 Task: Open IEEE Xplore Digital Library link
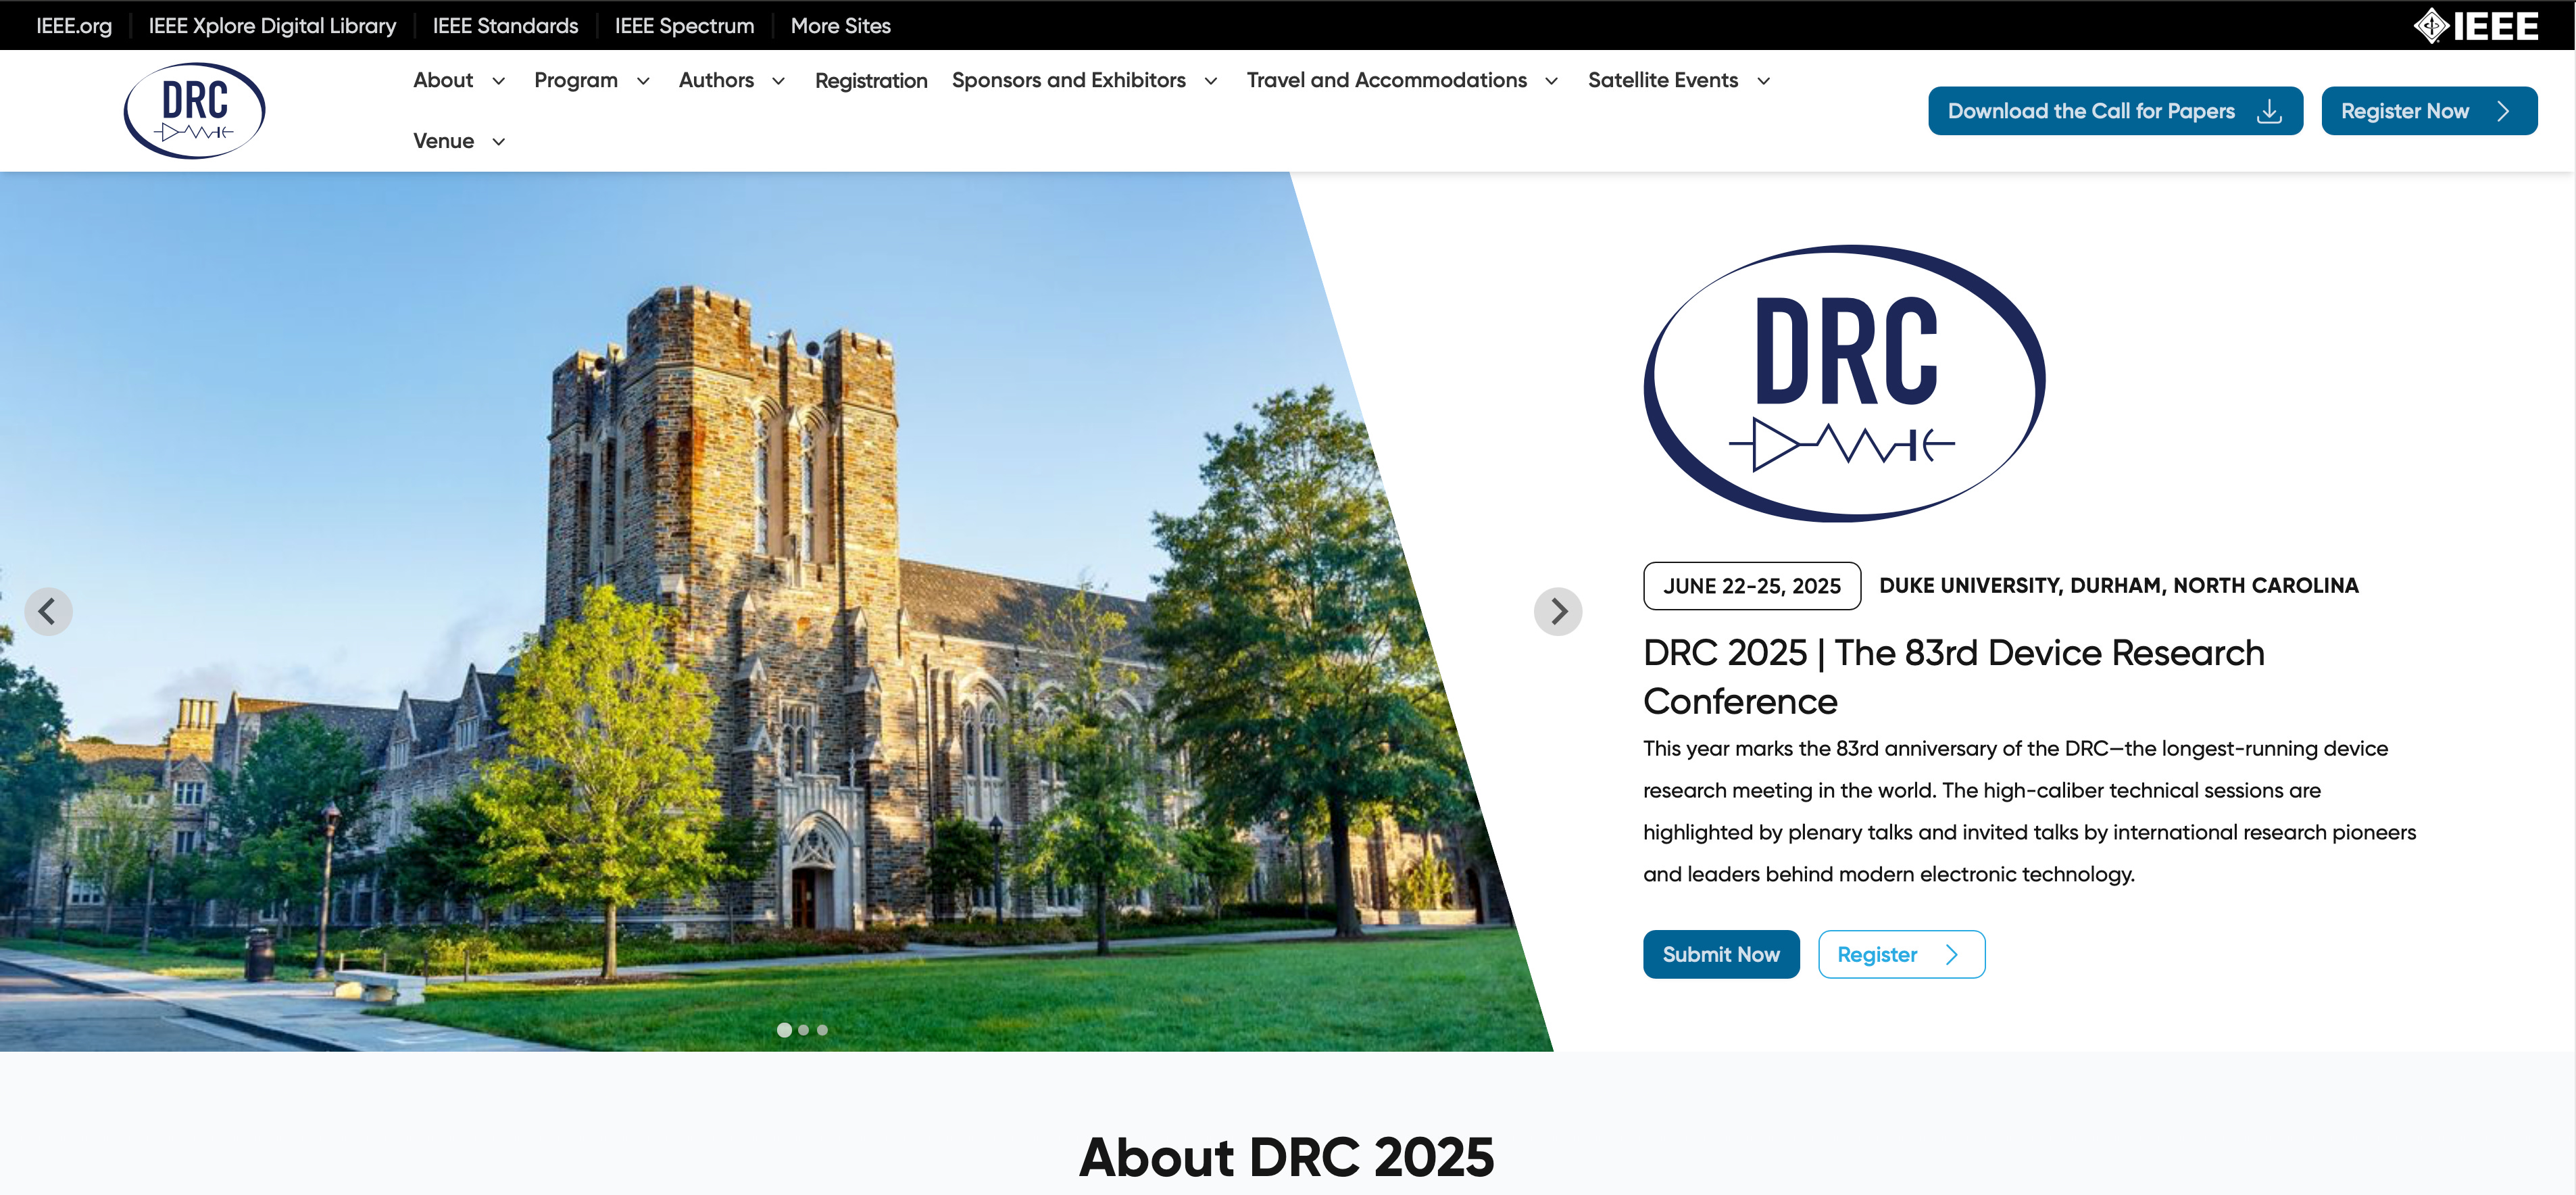click(x=272, y=26)
